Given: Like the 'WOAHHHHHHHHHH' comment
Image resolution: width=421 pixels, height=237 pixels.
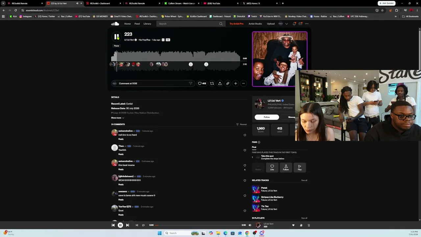Looking at the screenshot, I should tap(245, 180).
